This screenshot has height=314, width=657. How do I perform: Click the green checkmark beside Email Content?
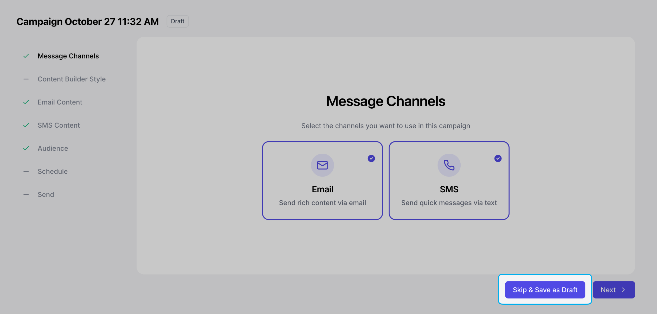point(26,102)
